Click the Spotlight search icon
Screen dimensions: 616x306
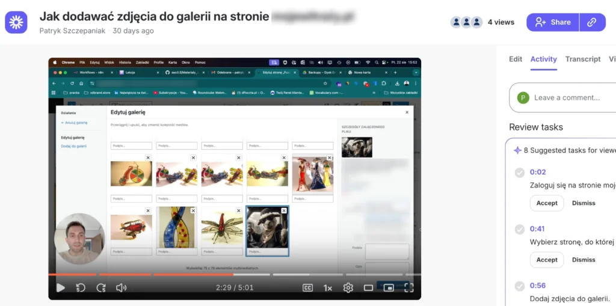377,63
